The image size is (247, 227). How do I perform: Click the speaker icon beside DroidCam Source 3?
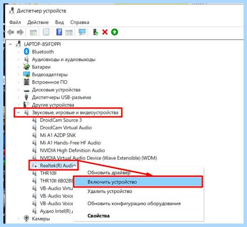tap(34, 120)
